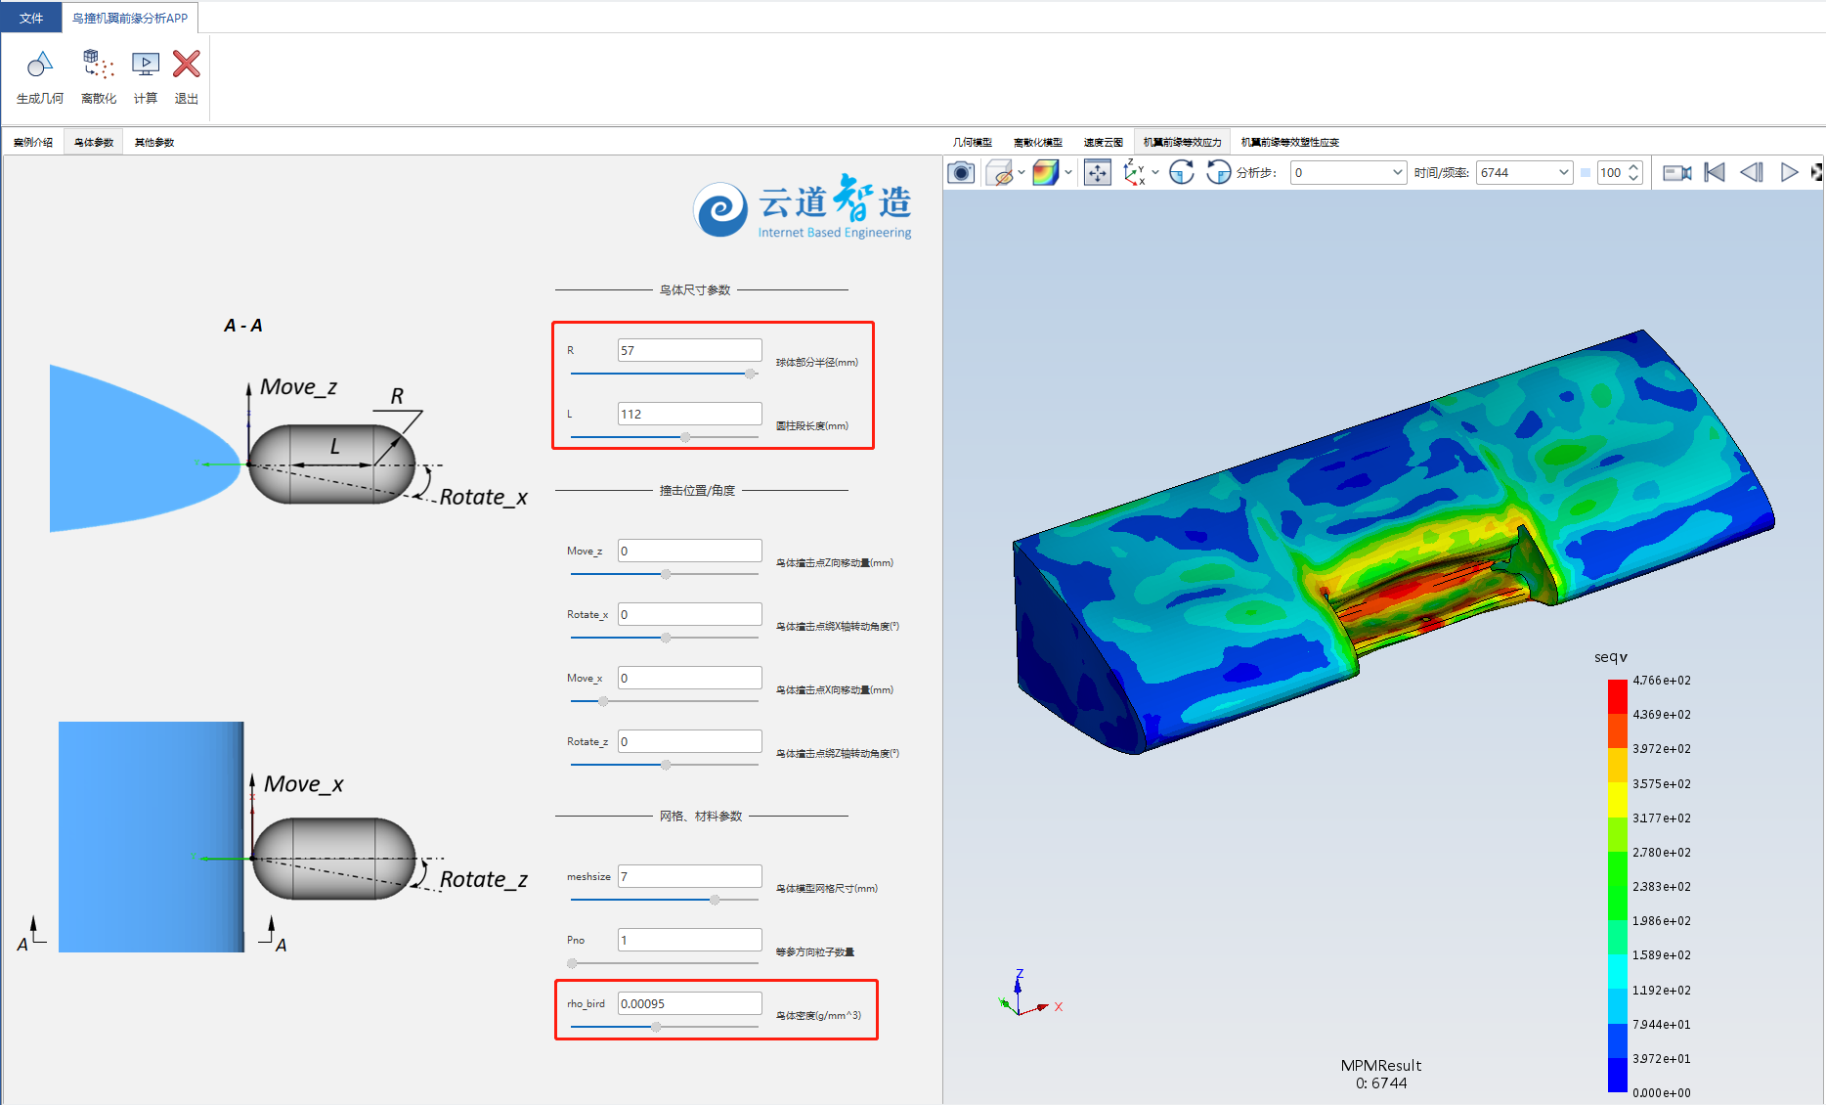Click the L input field showing 112
The height and width of the screenshot is (1105, 1826).
[x=689, y=414]
